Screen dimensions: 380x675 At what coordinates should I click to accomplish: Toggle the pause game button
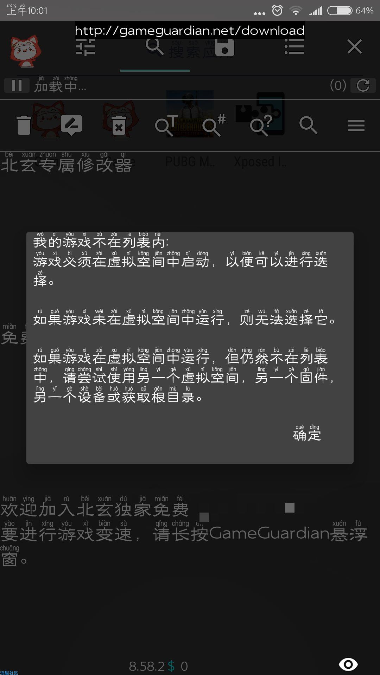(17, 85)
